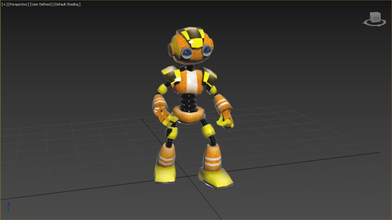Click the Default Shading viewport label
This screenshot has height=220, width=392.
click(67, 4)
